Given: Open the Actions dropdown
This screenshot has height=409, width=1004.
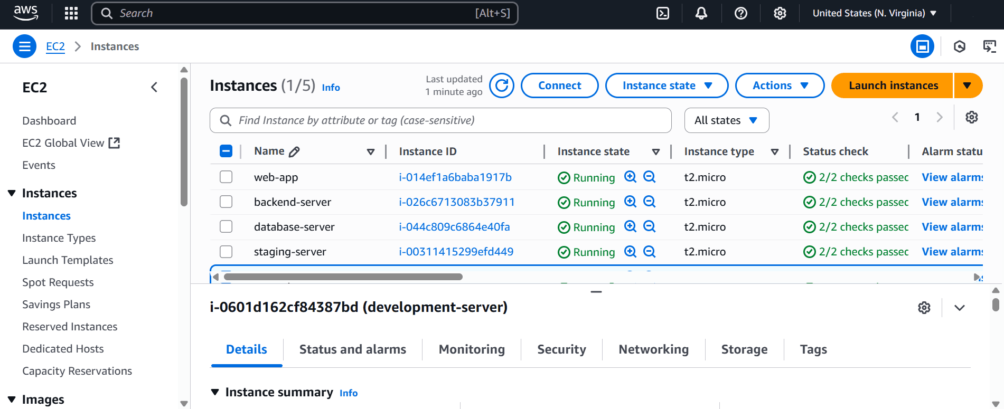Looking at the screenshot, I should point(780,85).
